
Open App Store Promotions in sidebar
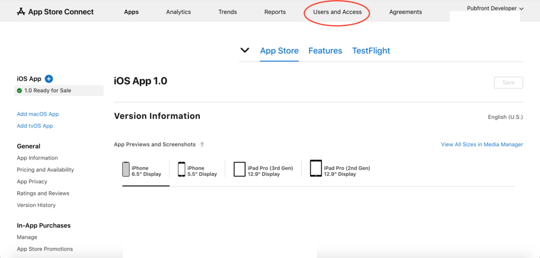pos(45,249)
